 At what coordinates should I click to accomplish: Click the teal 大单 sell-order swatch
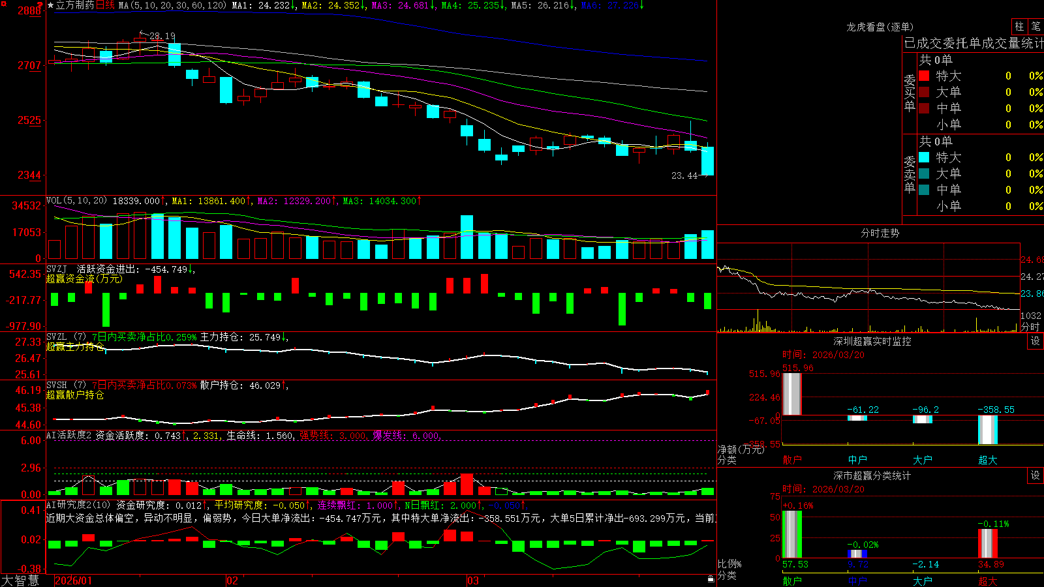pyautogui.click(x=924, y=173)
